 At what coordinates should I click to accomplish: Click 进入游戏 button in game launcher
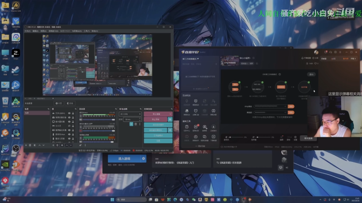pyautogui.click(x=124, y=159)
